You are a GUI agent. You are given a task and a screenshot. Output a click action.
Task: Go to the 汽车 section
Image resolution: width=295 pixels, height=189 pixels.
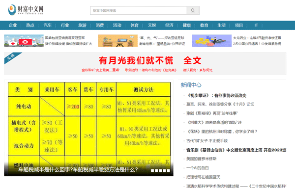pyautogui.click(x=47, y=25)
